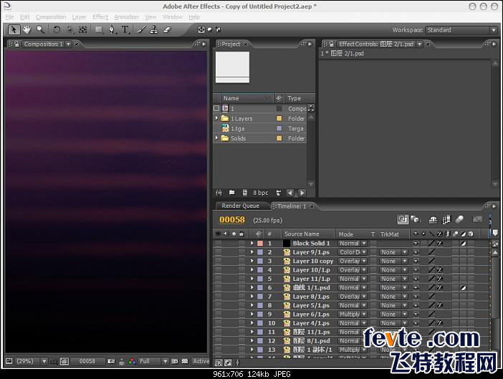Viewport: 503px width, 379px height.
Task: Toggle hide shy layers timeline button
Action: 433,220
